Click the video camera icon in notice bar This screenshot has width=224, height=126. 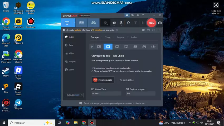143,30
